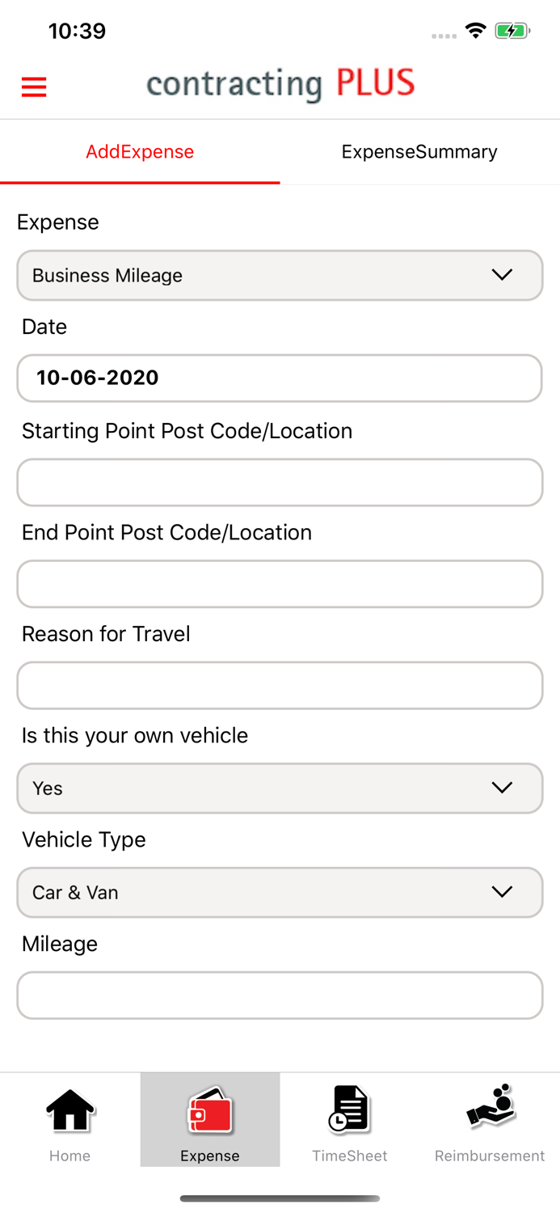The width and height of the screenshot is (560, 1213).
Task: Open the red hamburger menu
Action: pos(34,87)
